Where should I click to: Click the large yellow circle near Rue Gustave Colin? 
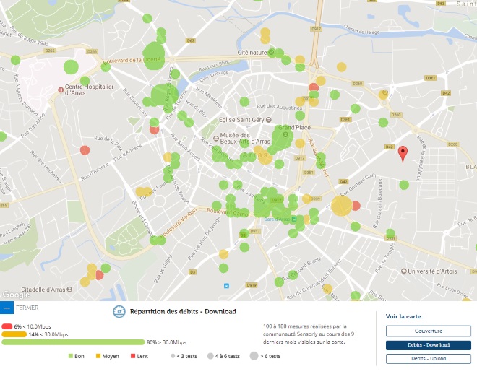[x=341, y=206]
